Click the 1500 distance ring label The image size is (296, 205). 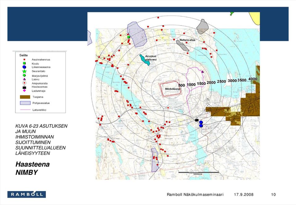tap(201, 83)
